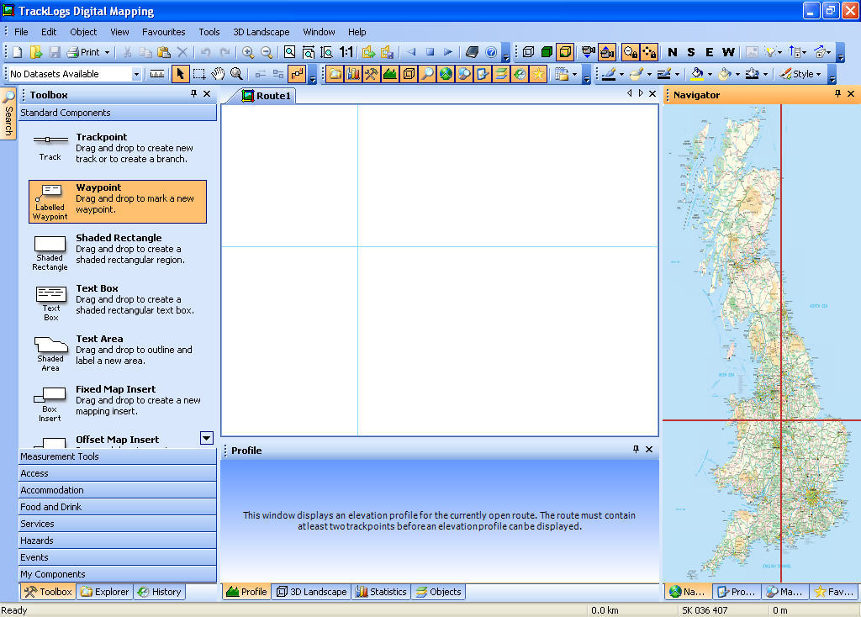Toggle the camera move up button
861x617 pixels.
coord(607,52)
